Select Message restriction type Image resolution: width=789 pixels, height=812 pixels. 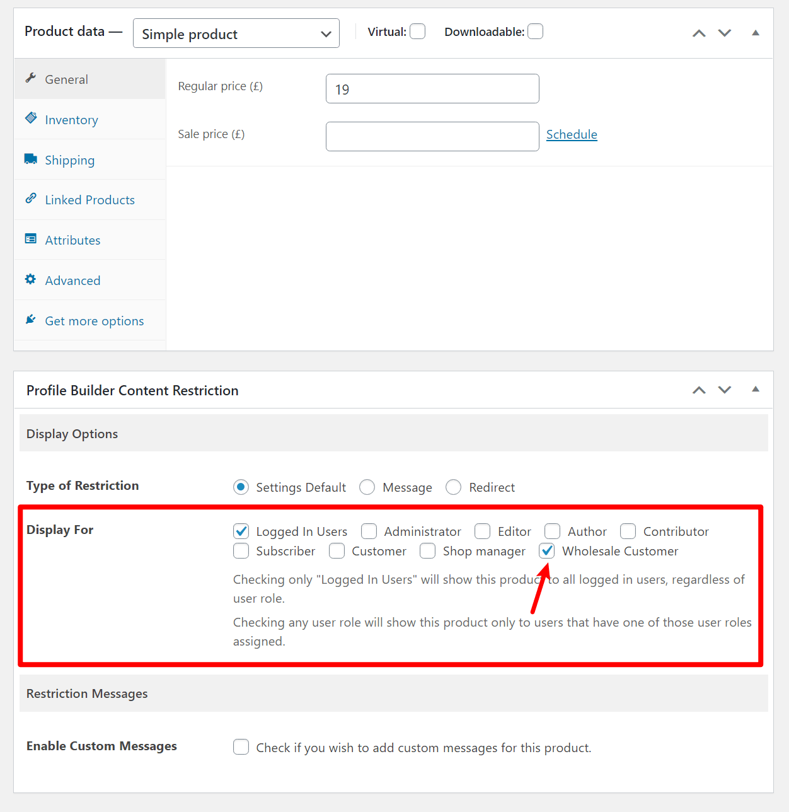click(367, 487)
